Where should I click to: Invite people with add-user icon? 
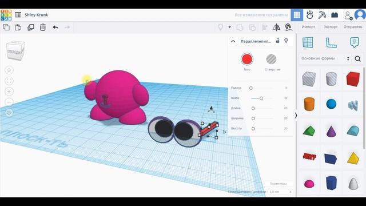click(x=348, y=15)
